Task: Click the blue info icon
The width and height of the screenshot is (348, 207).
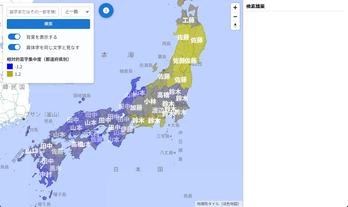Action: pyautogui.click(x=106, y=11)
